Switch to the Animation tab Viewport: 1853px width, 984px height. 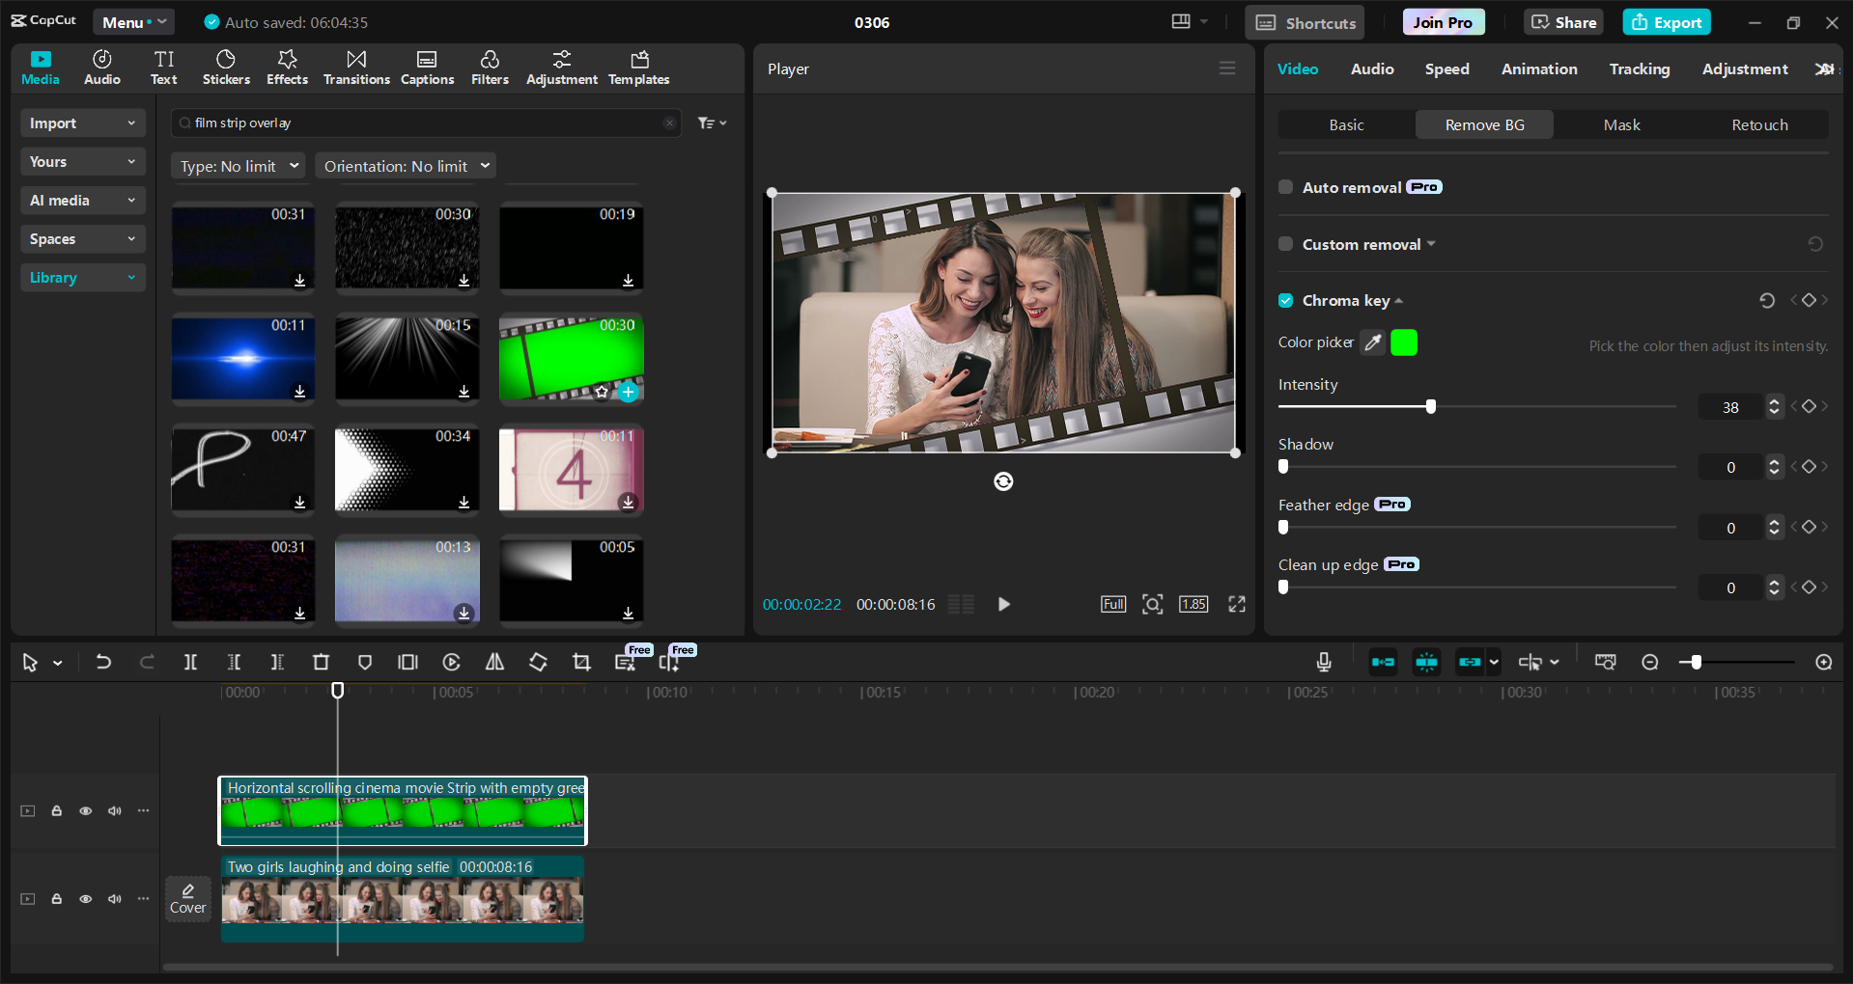click(1538, 68)
